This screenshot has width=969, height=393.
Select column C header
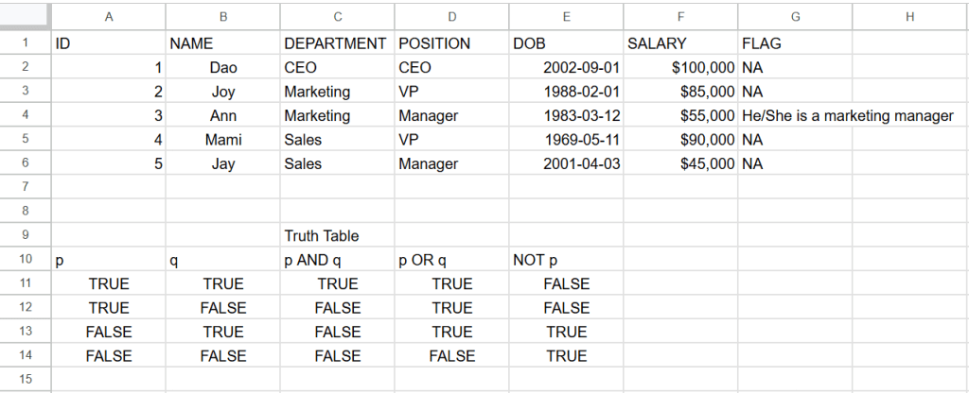pyautogui.click(x=337, y=16)
